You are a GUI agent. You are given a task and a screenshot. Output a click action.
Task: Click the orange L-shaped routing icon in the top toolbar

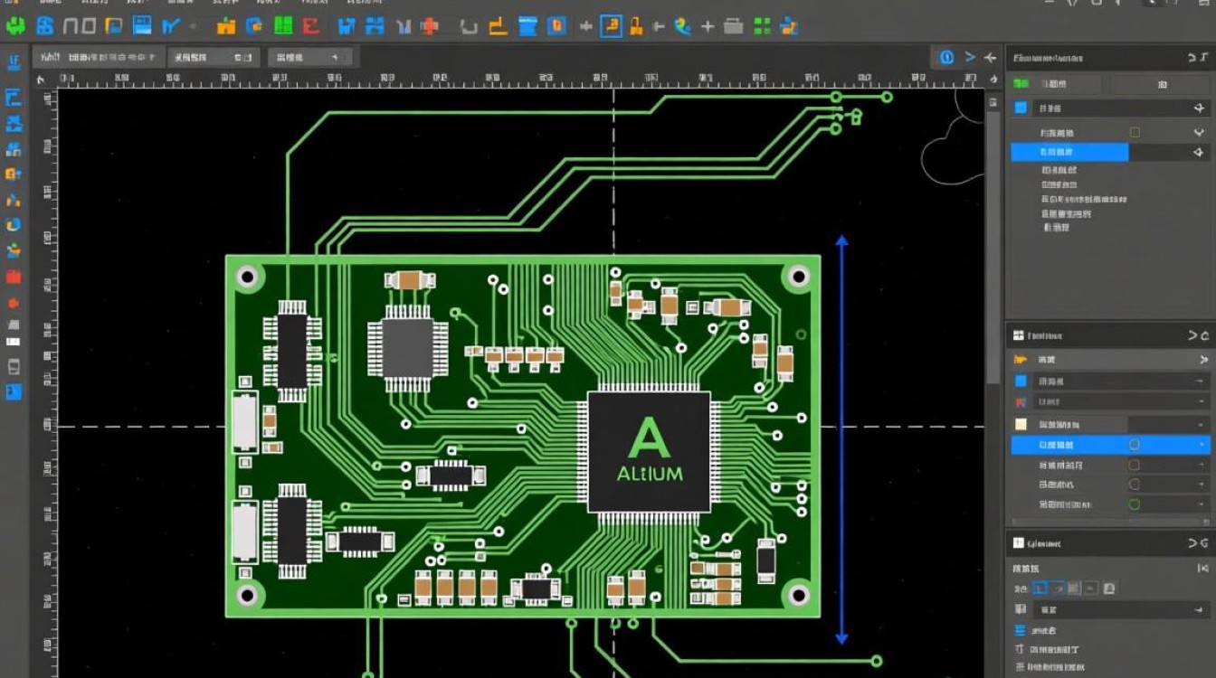(498, 27)
